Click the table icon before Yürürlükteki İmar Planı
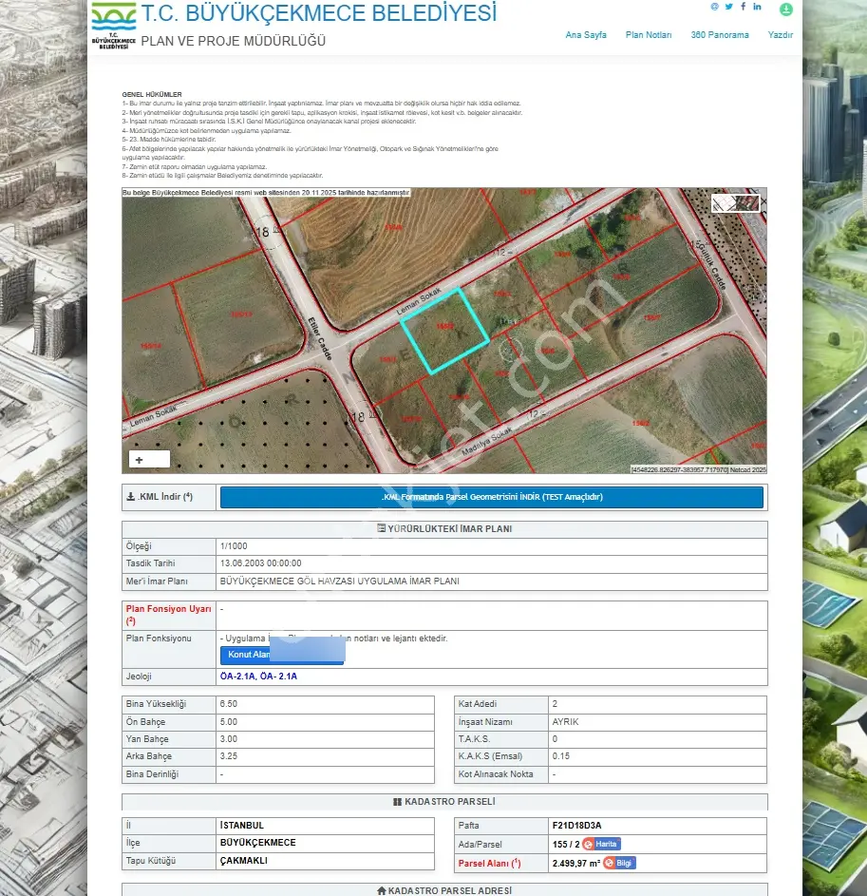 pyautogui.click(x=382, y=528)
